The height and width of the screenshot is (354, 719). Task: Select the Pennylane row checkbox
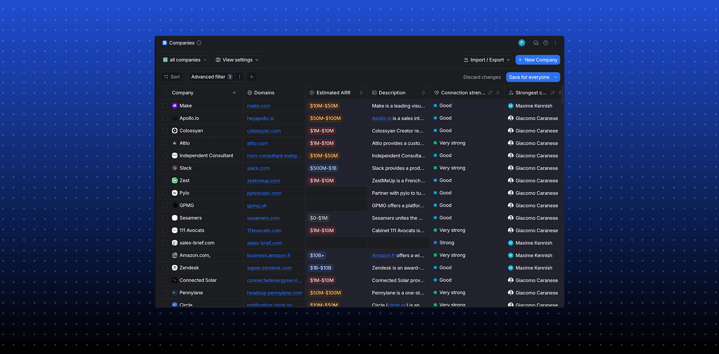click(165, 293)
